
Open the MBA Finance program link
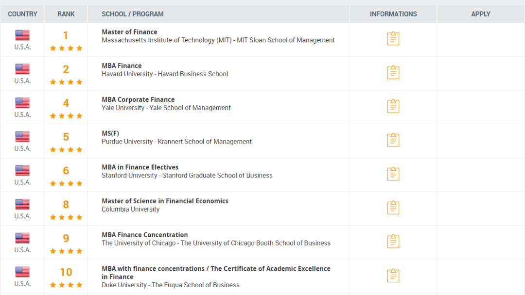point(122,66)
